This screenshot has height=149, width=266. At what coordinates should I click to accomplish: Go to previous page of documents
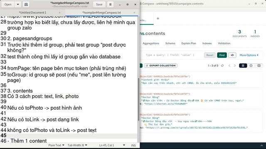coord(229,65)
